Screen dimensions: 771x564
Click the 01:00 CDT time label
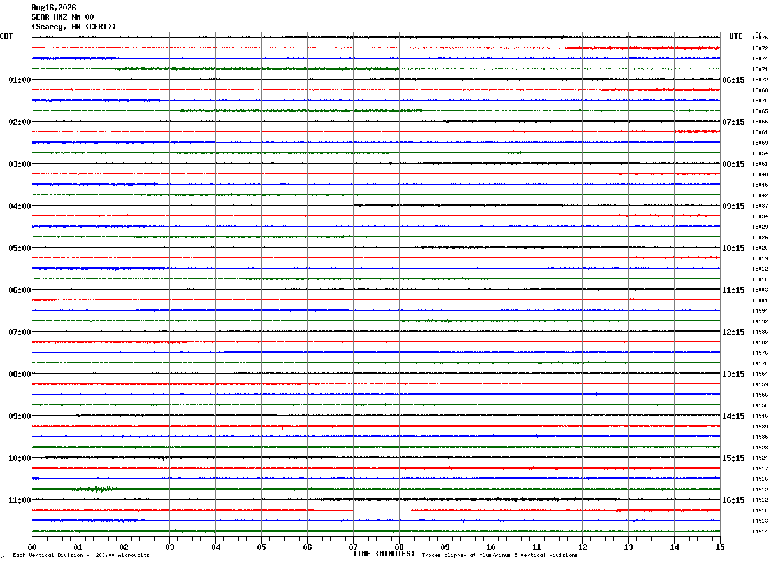[20, 80]
